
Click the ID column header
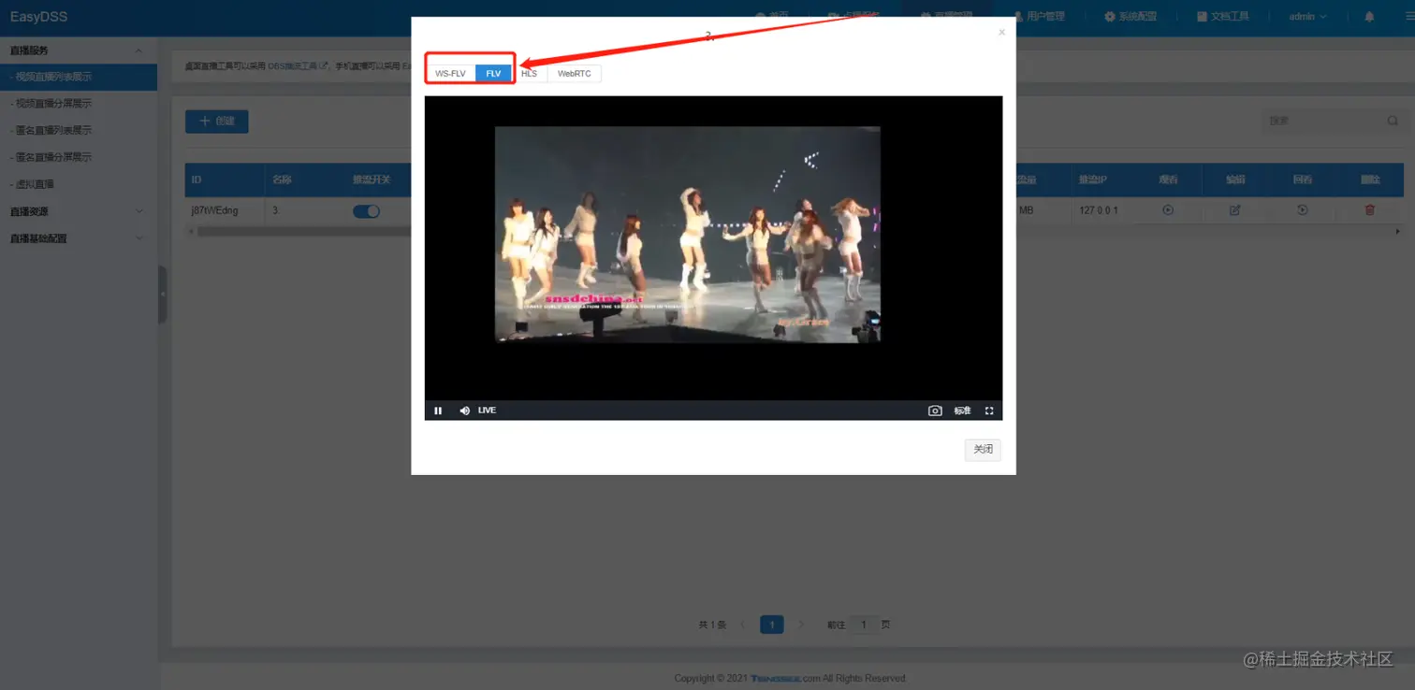click(x=226, y=180)
